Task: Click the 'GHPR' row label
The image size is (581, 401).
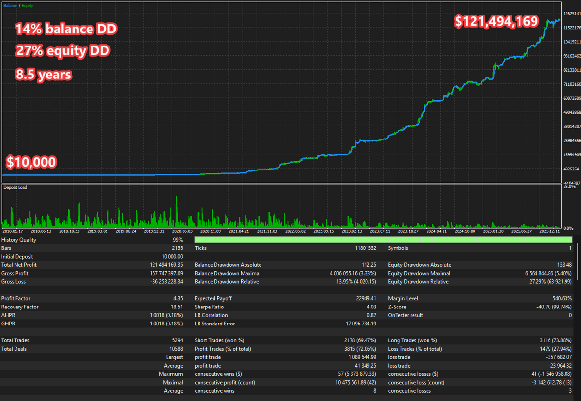Action: pyautogui.click(x=8, y=324)
